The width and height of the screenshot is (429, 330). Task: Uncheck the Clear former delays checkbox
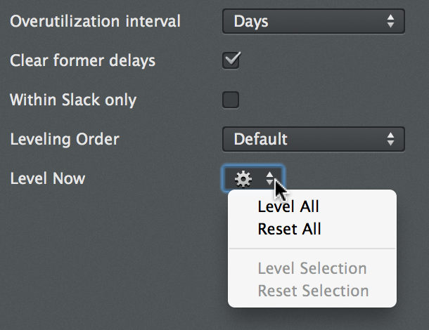pos(231,60)
